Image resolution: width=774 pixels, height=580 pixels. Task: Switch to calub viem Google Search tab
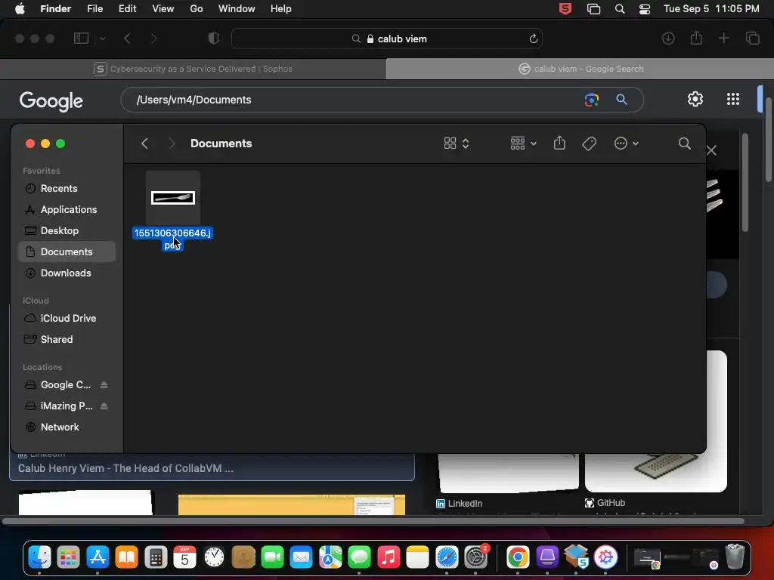(580, 69)
